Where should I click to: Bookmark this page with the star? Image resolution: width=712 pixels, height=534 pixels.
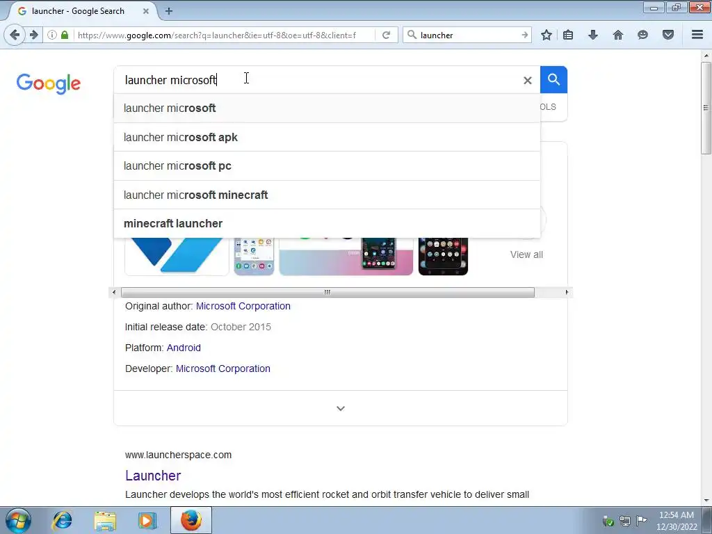point(547,35)
